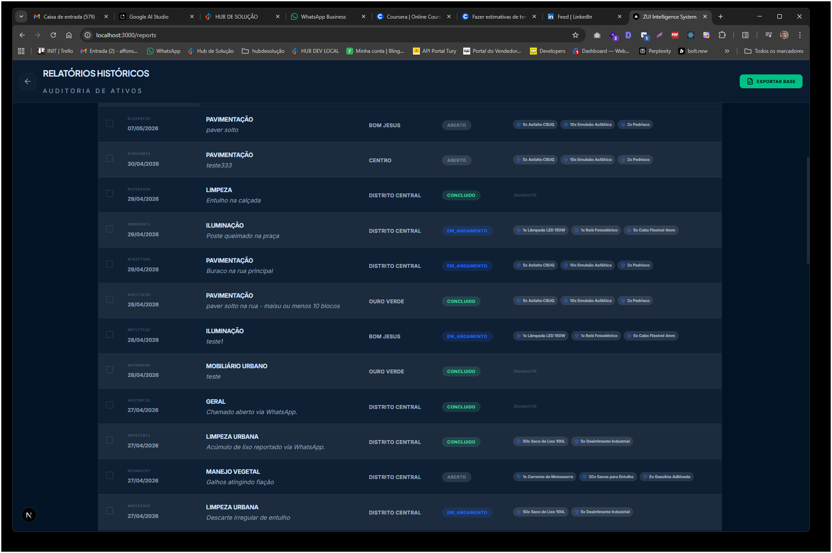Check the Ouro Verde paver solto na rua row
The width and height of the screenshot is (832, 553).
110,299
